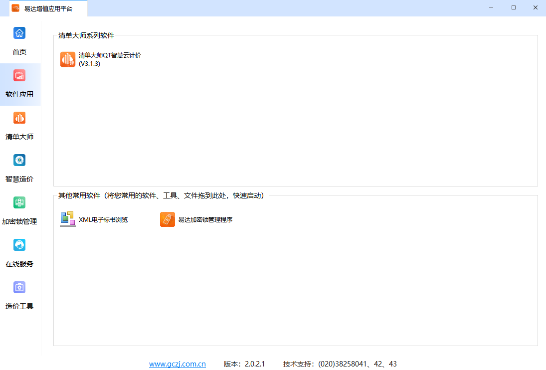
Task: Click the 首页 label in sidebar
Action: pos(19,52)
